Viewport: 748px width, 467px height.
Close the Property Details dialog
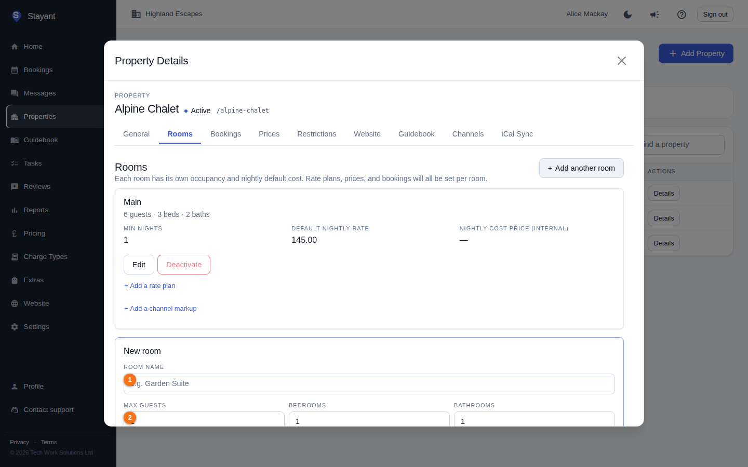(622, 61)
